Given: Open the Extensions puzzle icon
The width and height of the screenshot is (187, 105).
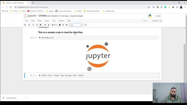Looking at the screenshot, I should pos(173,7).
